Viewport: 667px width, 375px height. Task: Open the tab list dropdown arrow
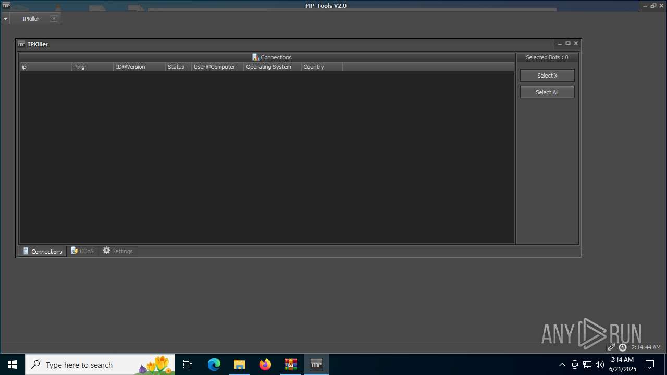[5, 19]
